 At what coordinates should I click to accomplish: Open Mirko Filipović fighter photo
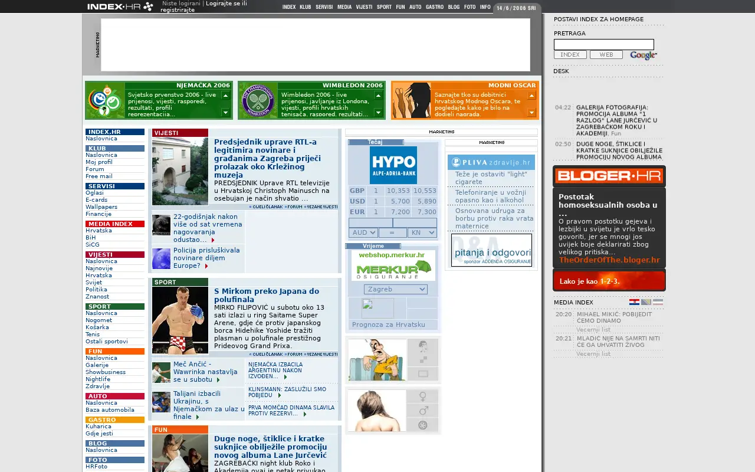point(180,320)
